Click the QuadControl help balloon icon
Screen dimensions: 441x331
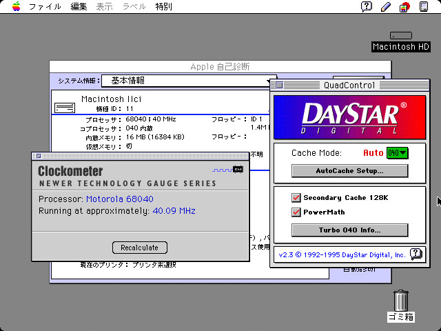416,254
